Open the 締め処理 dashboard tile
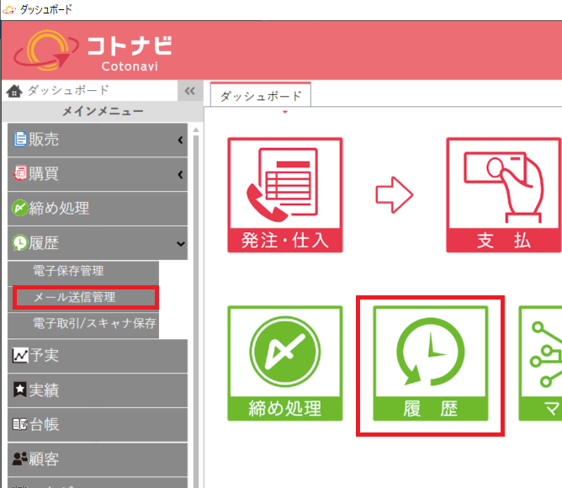562x488 pixels. [285, 363]
